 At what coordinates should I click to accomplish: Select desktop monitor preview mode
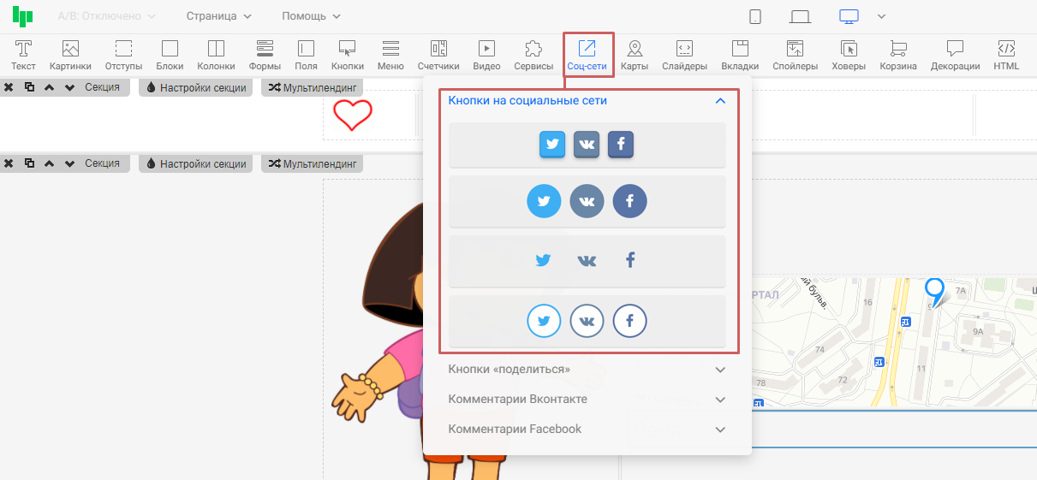(x=849, y=16)
